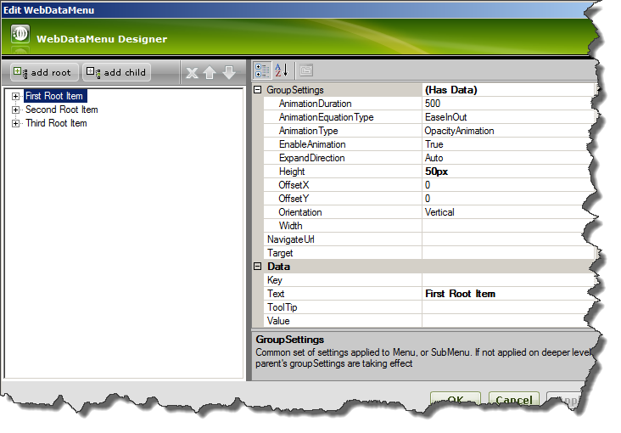
Task: Move selected item down with arrow icon
Action: (228, 73)
